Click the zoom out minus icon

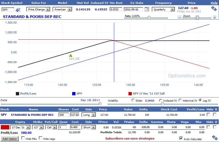180,17
